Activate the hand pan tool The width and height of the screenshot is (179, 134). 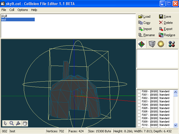pyautogui.click(x=25, y=123)
